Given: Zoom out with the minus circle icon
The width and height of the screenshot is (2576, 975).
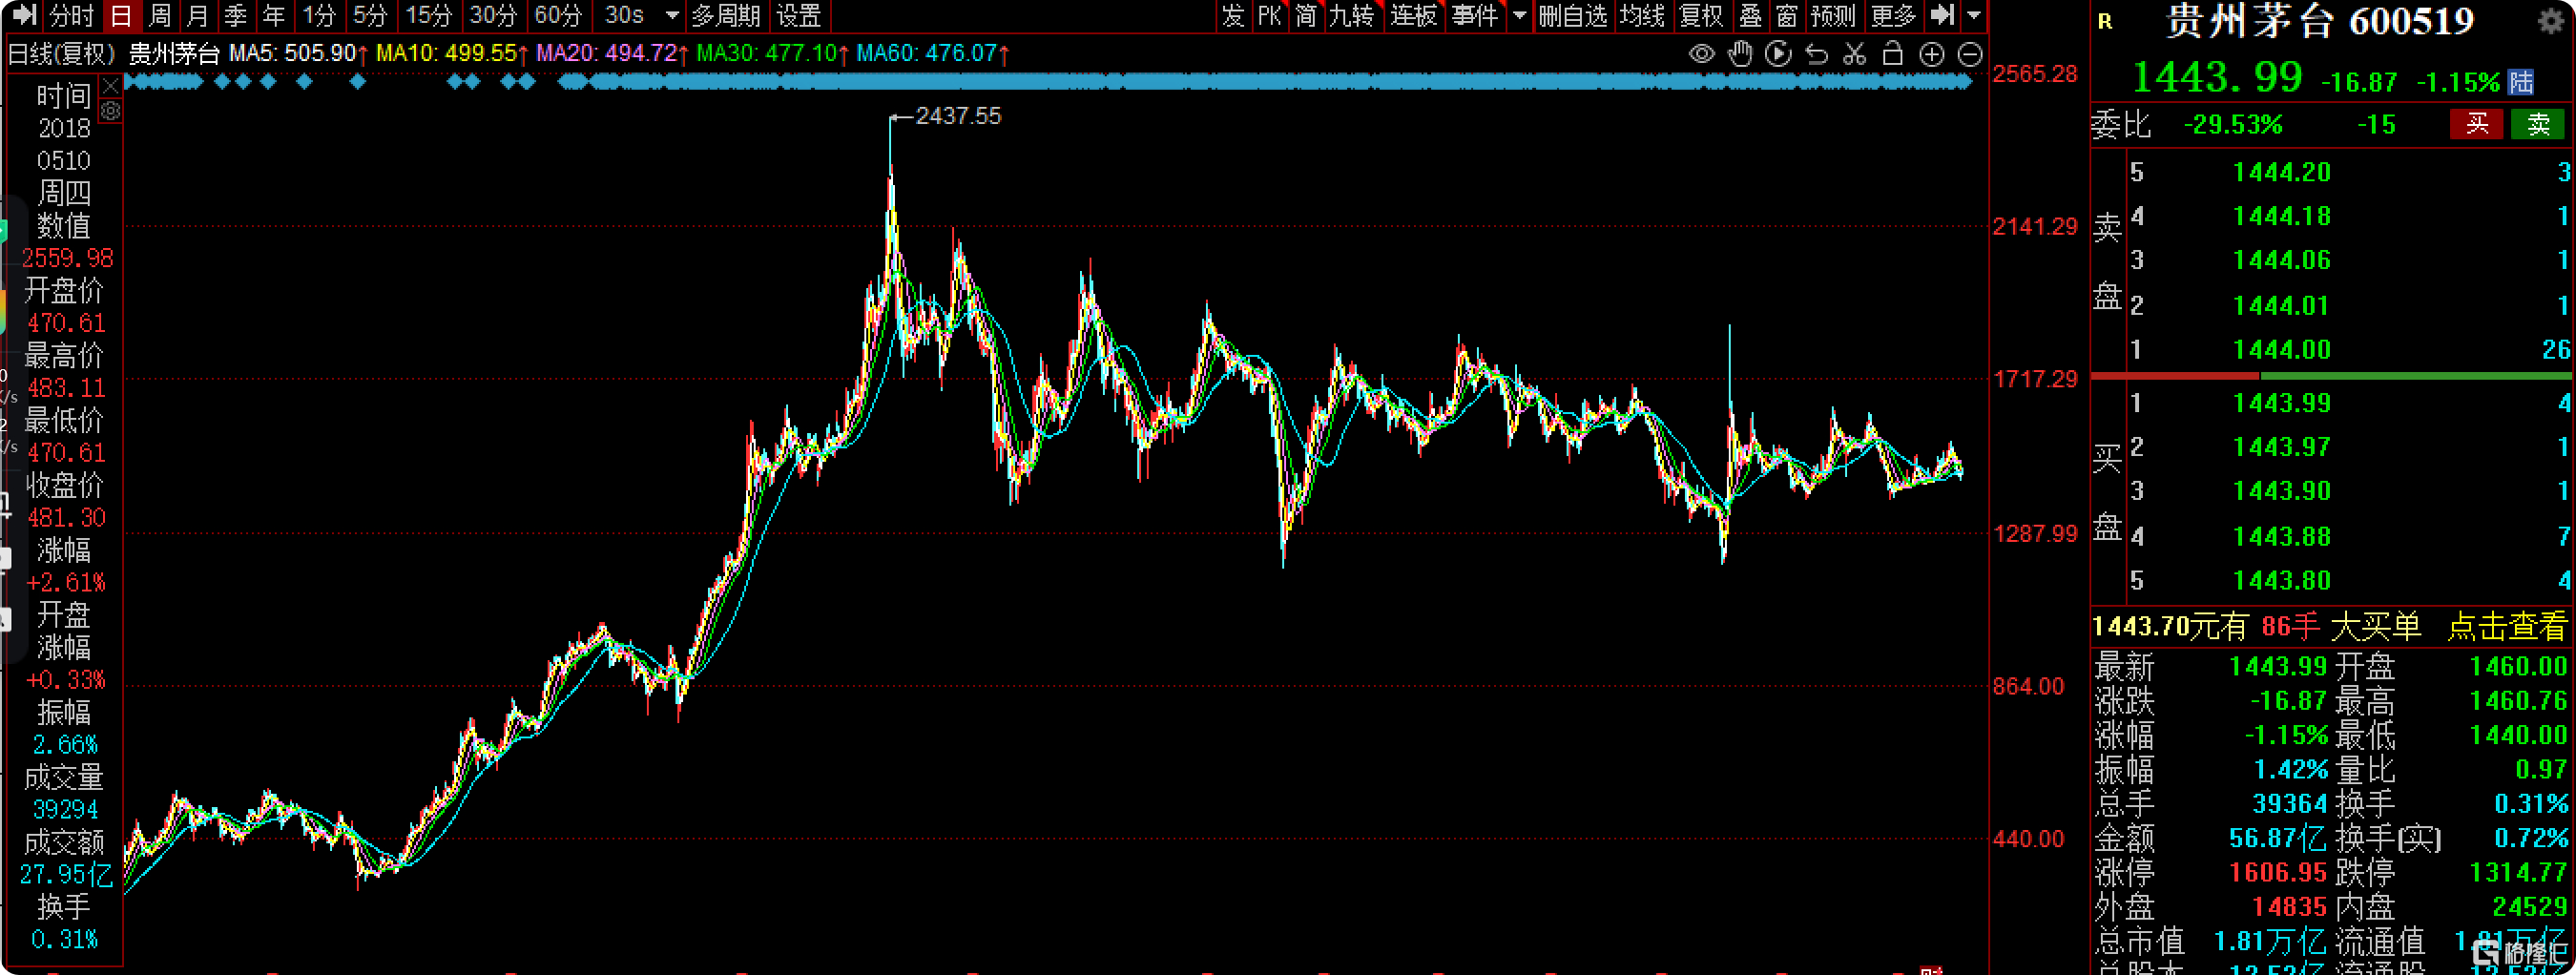Looking at the screenshot, I should (x=1970, y=54).
